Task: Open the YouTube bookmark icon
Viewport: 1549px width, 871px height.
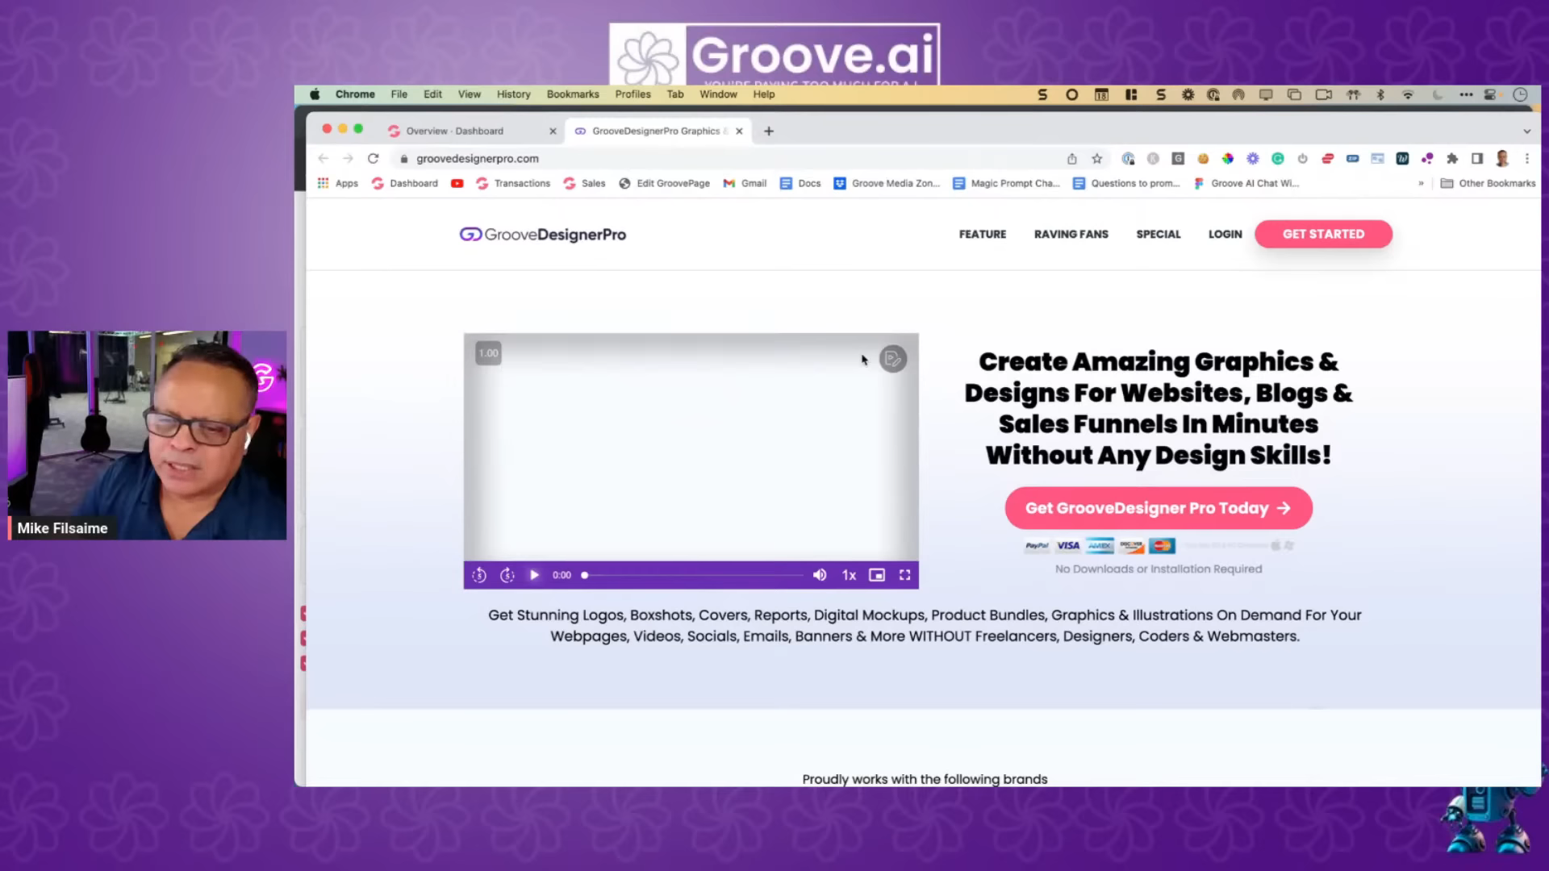Action: click(x=457, y=184)
